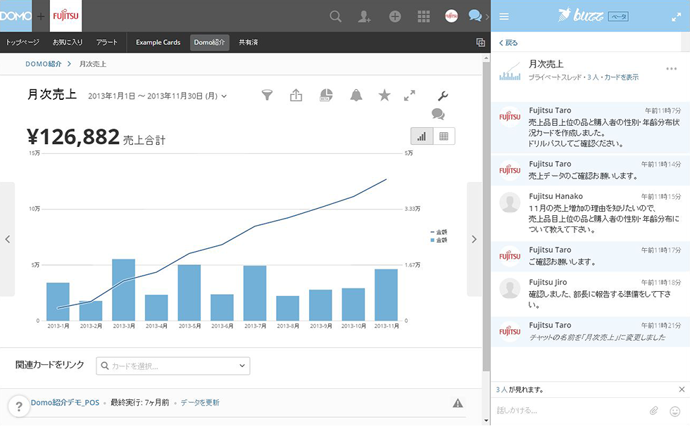The width and height of the screenshot is (690, 431).
Task: Expand the card with the diagonal arrows icon
Action: (x=410, y=96)
